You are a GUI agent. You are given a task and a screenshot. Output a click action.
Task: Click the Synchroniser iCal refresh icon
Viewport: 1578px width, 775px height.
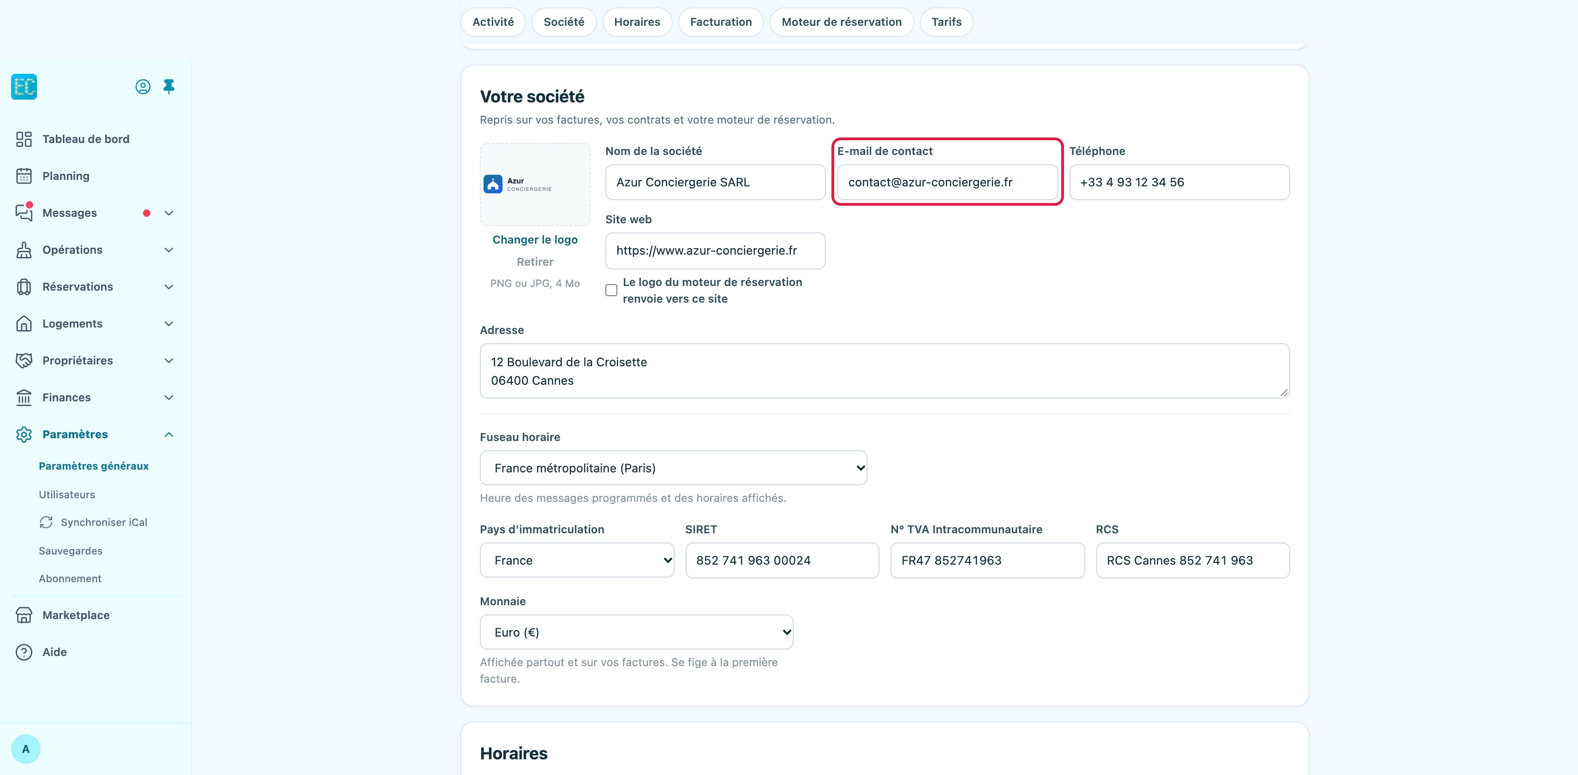46,522
